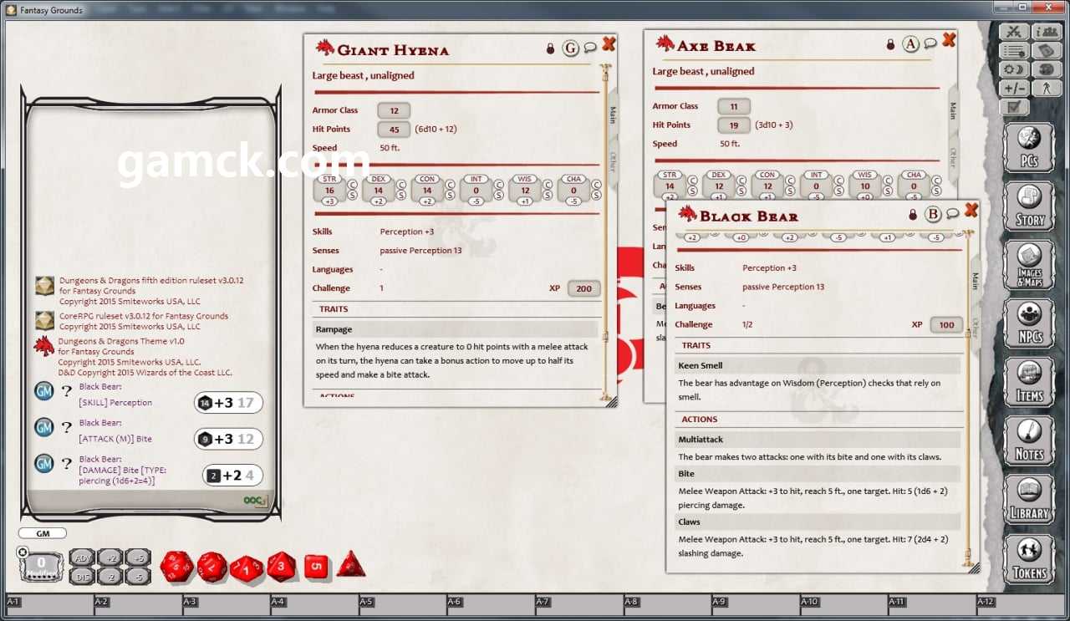Pick the red d4 pyramid die
The image size is (1070, 621).
[350, 564]
